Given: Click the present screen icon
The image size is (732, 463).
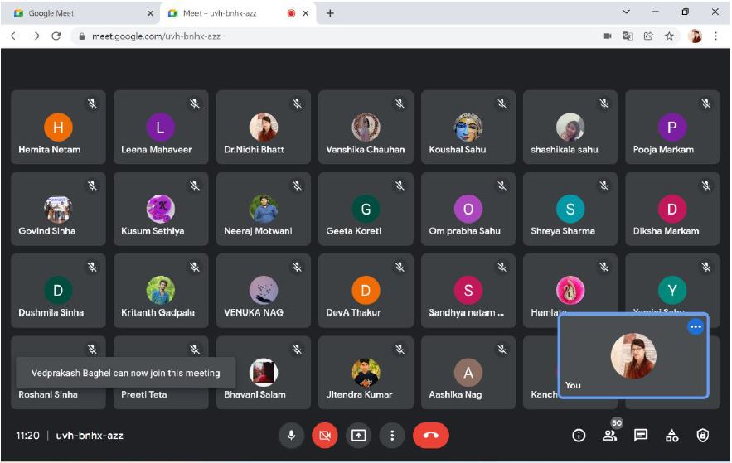Looking at the screenshot, I should click(x=358, y=435).
